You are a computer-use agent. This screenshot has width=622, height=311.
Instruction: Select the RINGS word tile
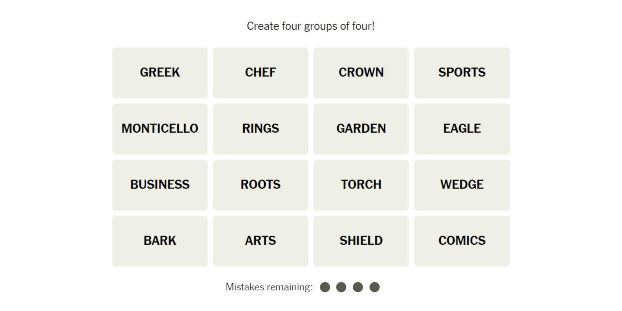260,129
